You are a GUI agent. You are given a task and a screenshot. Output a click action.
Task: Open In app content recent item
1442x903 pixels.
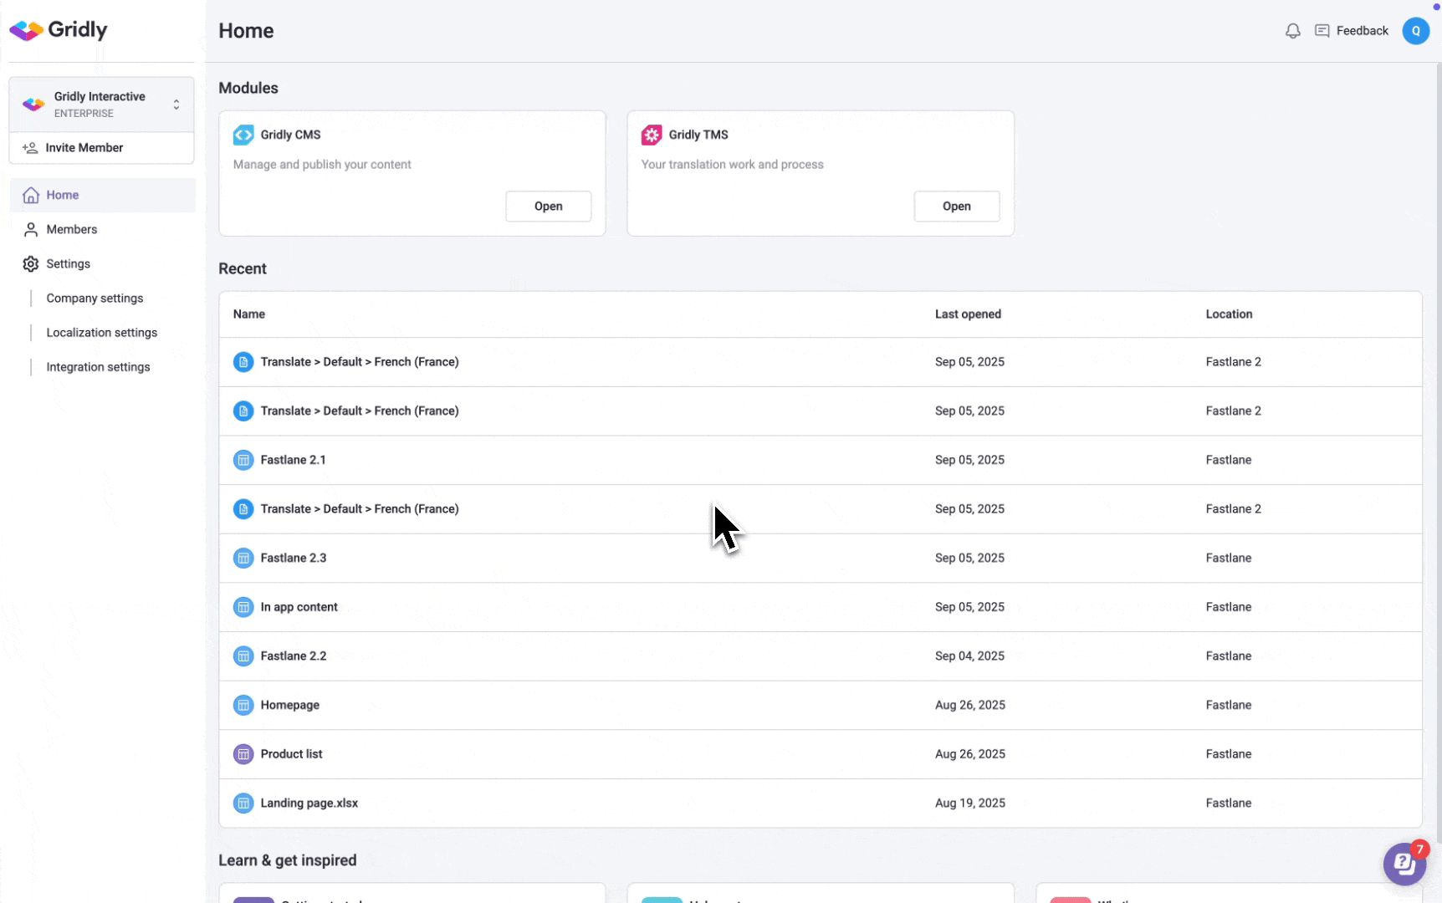(820, 607)
